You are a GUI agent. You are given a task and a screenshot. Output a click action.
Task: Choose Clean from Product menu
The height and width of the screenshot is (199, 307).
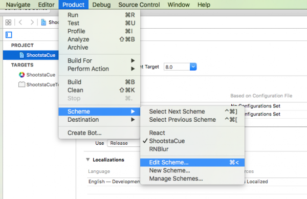coord(99,90)
